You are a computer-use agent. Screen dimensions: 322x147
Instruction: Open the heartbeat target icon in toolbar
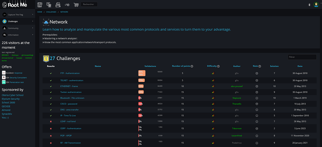coord(67,5)
